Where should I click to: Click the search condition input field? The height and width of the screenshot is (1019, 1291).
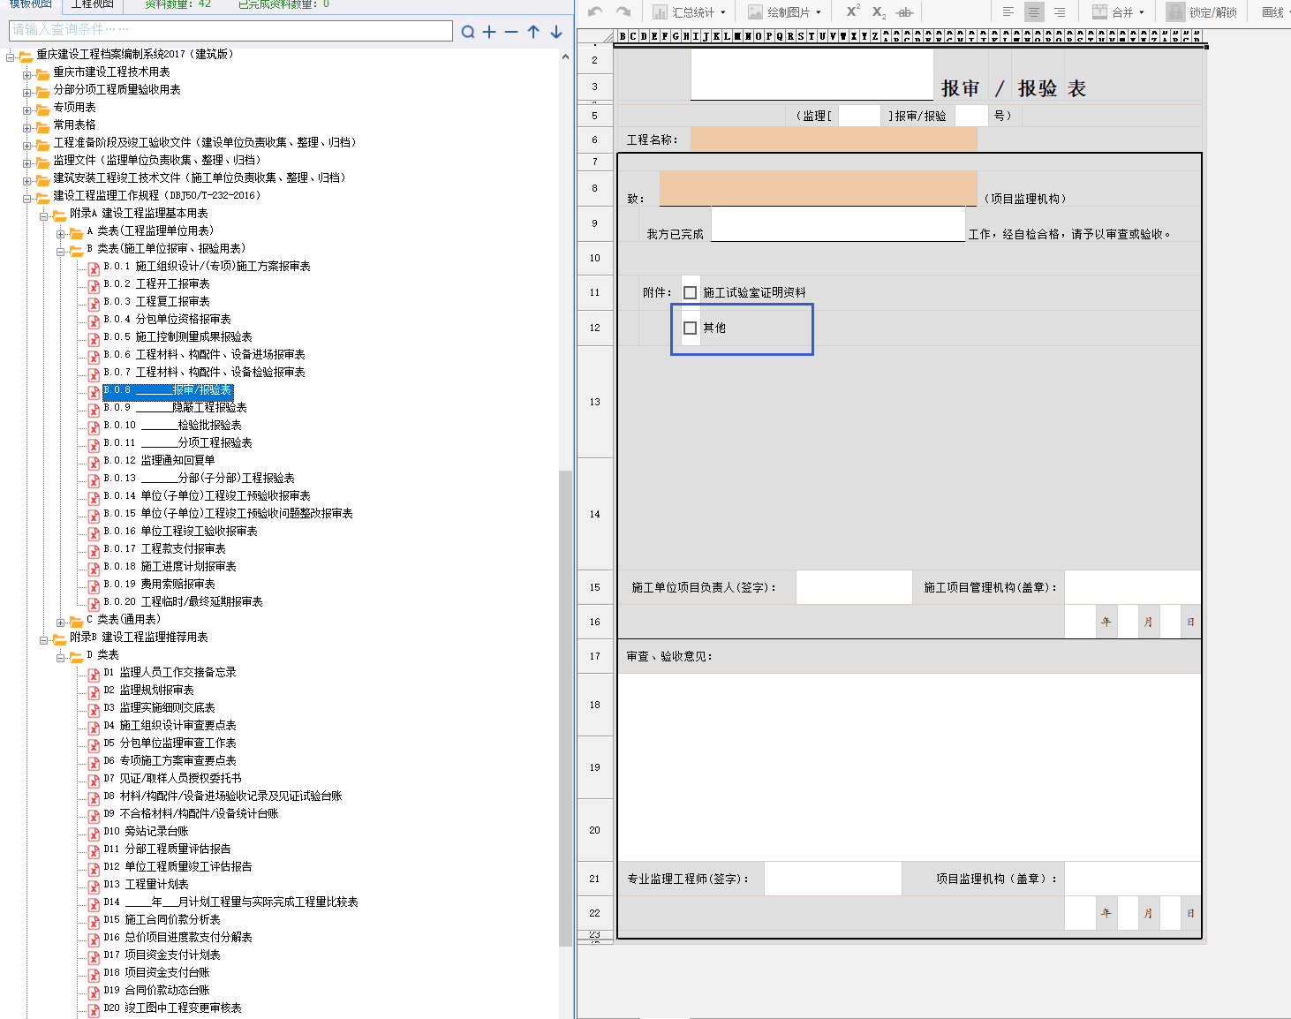click(230, 30)
